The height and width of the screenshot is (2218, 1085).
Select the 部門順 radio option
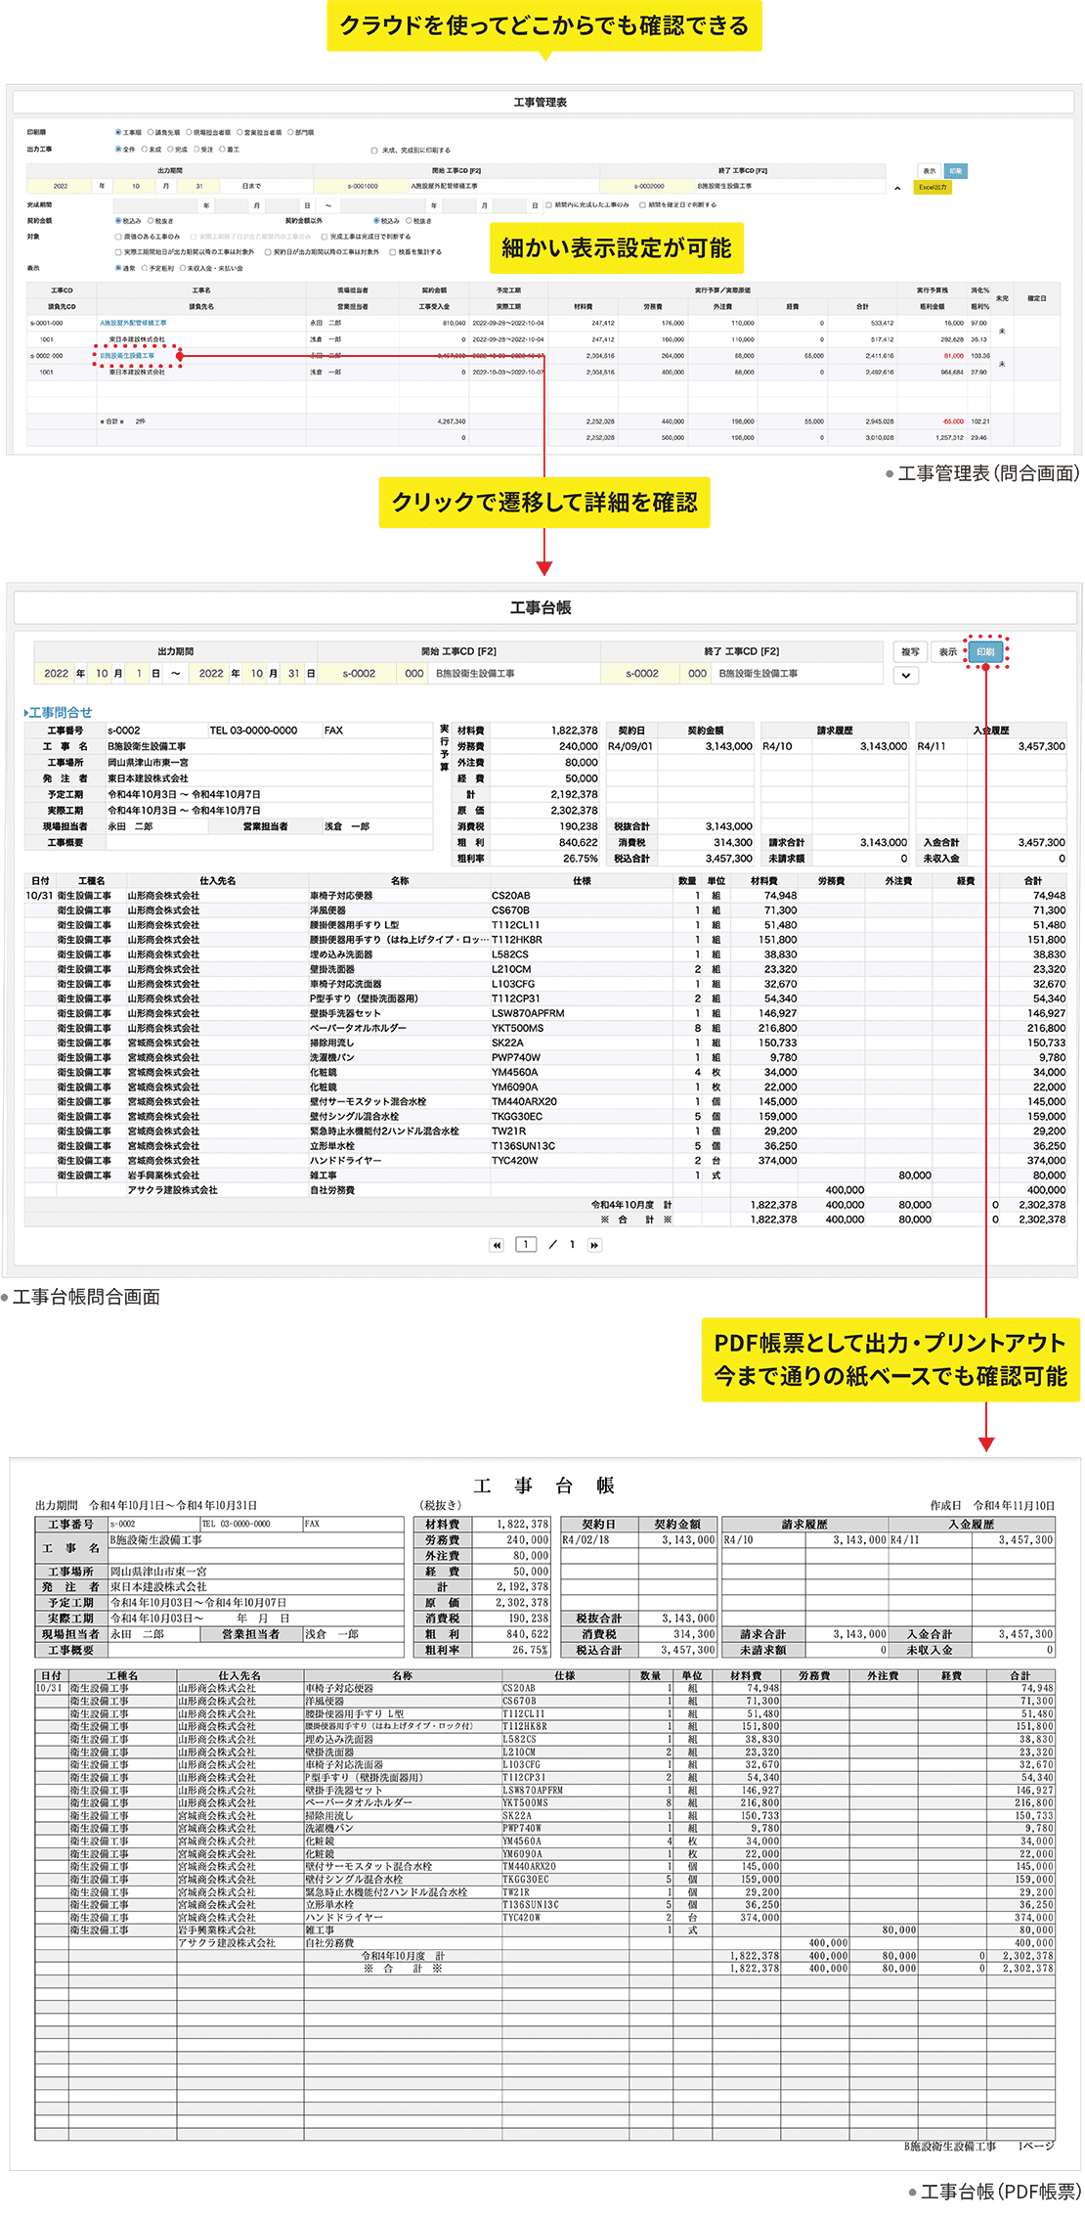click(x=290, y=132)
